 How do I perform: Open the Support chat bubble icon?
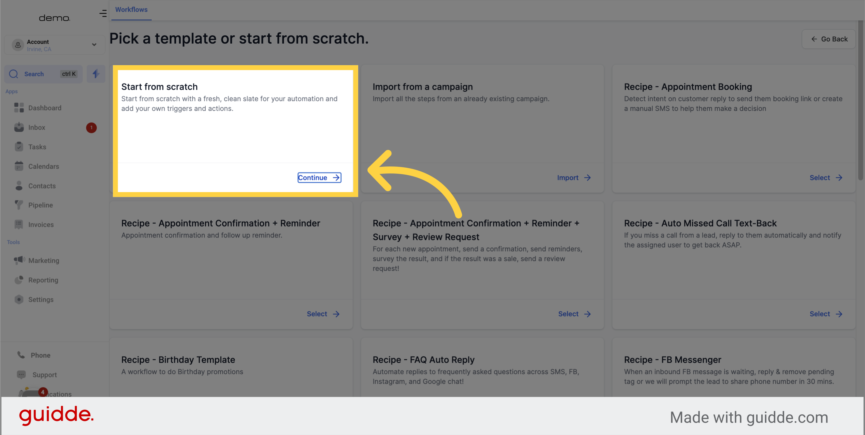(x=20, y=374)
